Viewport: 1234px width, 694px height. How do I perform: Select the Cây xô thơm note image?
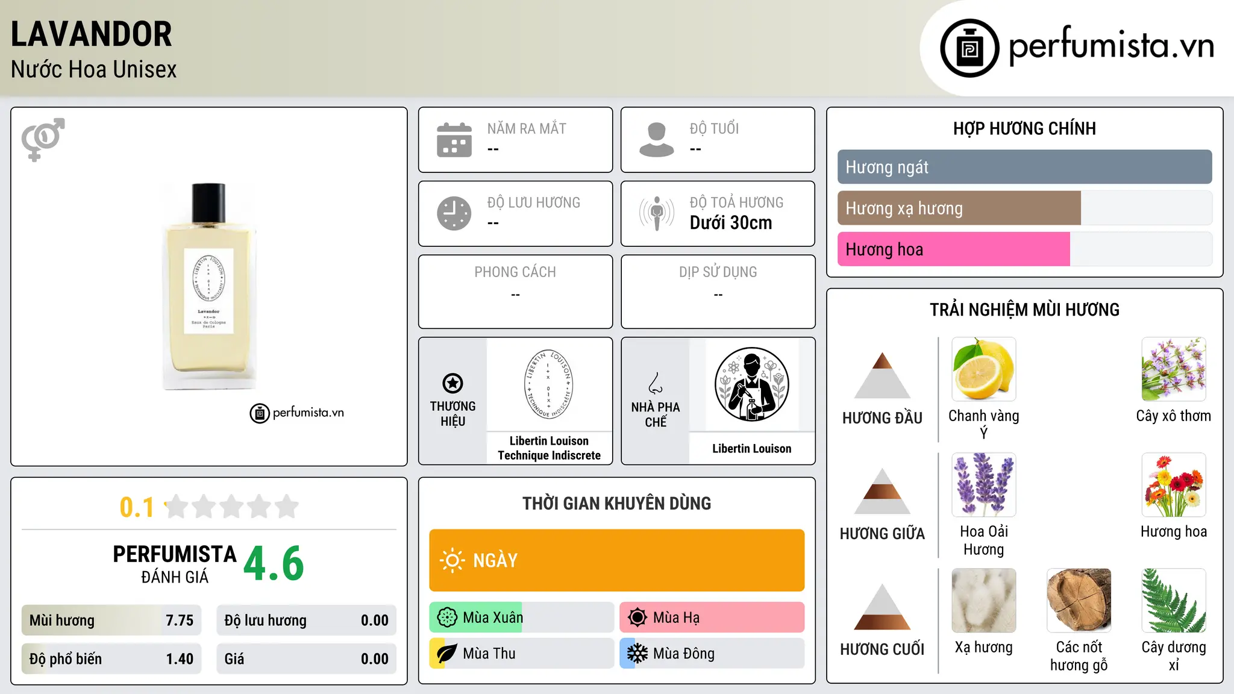(x=1174, y=369)
